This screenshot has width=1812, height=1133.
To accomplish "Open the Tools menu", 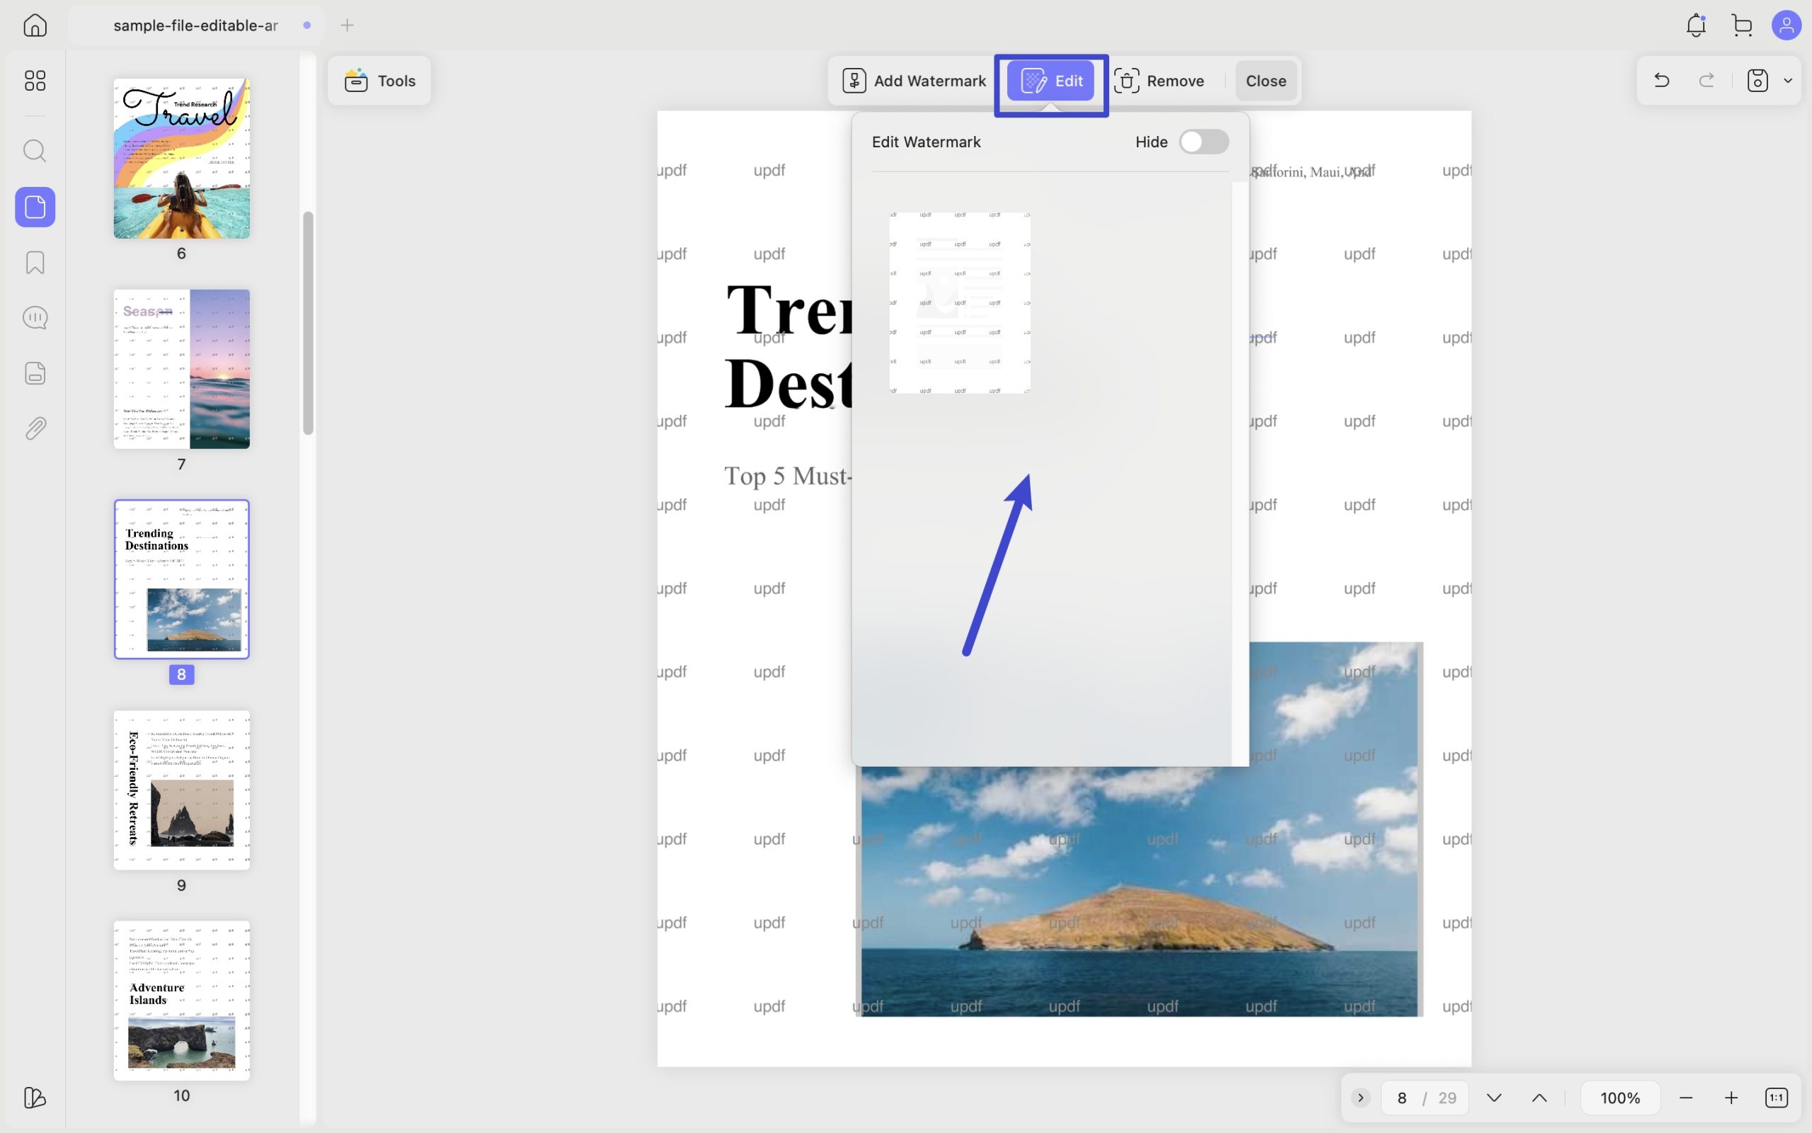I will (379, 80).
